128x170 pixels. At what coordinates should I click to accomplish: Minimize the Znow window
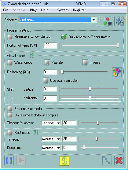(104, 4)
